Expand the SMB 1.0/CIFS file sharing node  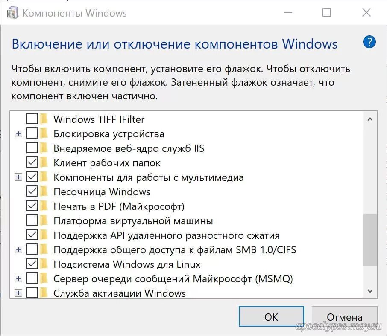tap(18, 249)
